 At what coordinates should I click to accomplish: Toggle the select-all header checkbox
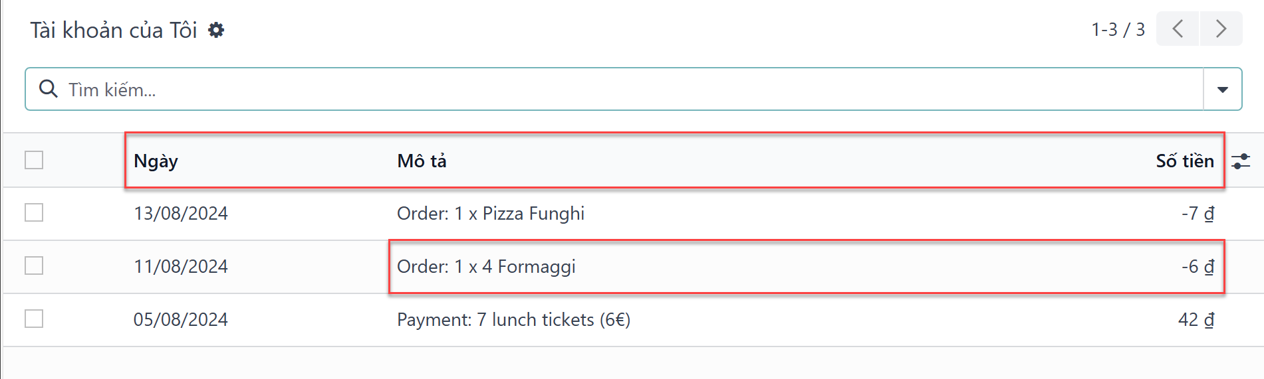(34, 160)
